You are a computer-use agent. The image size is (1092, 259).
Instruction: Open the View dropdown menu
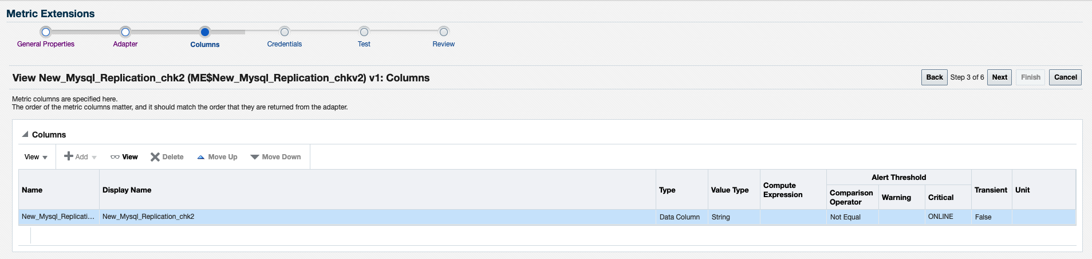pos(36,157)
